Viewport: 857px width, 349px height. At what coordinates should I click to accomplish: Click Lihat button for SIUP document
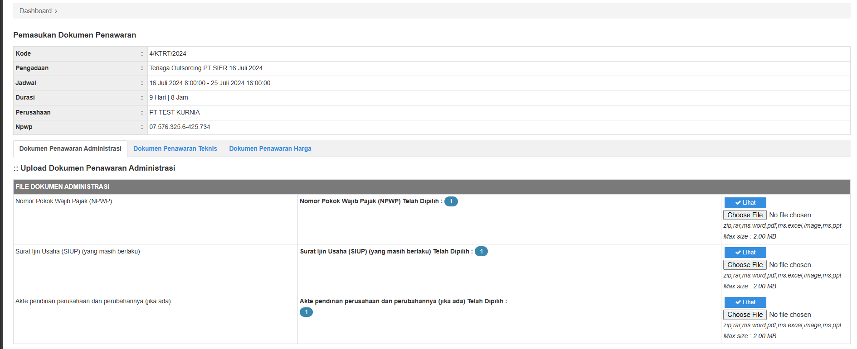[745, 252]
